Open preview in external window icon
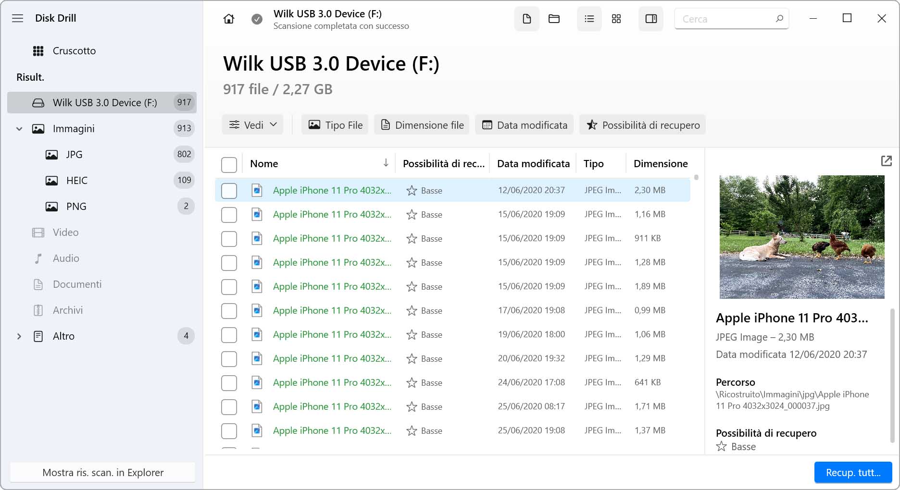 pyautogui.click(x=887, y=161)
